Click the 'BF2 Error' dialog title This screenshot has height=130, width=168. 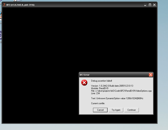85,75
